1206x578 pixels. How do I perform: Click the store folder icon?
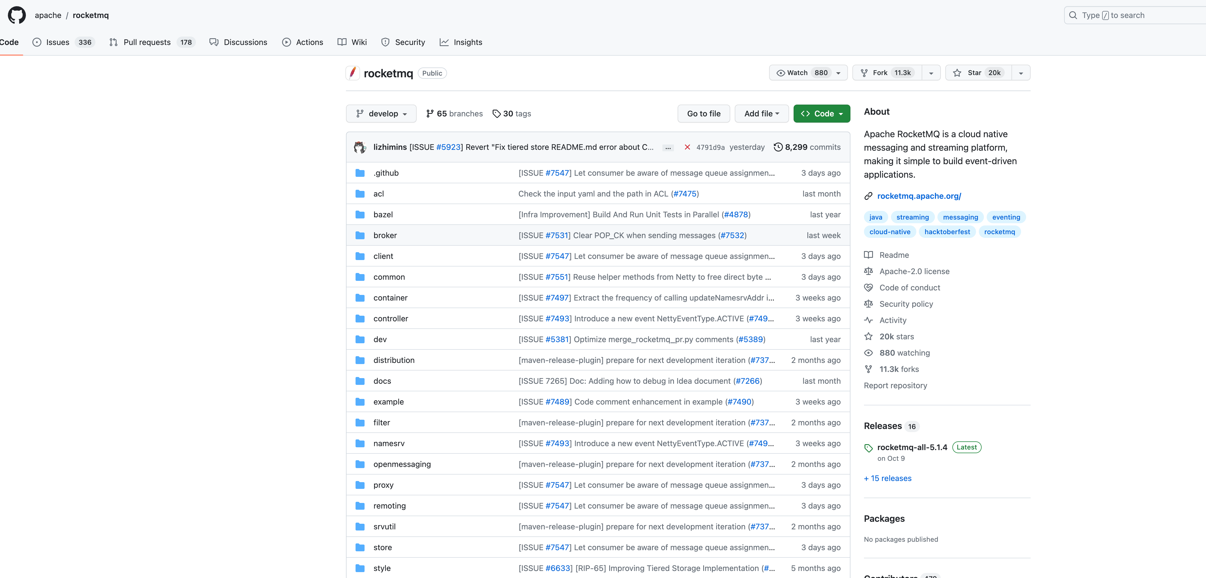[360, 548]
